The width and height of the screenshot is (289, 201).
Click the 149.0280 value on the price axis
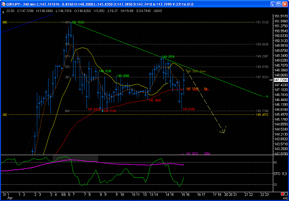(x=281, y=60)
